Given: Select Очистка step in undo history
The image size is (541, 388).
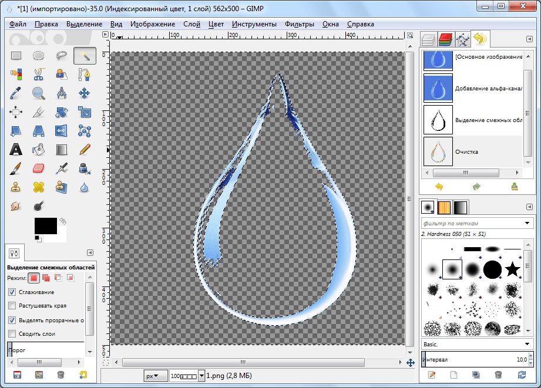Looking at the screenshot, I should pyautogui.click(x=467, y=151).
